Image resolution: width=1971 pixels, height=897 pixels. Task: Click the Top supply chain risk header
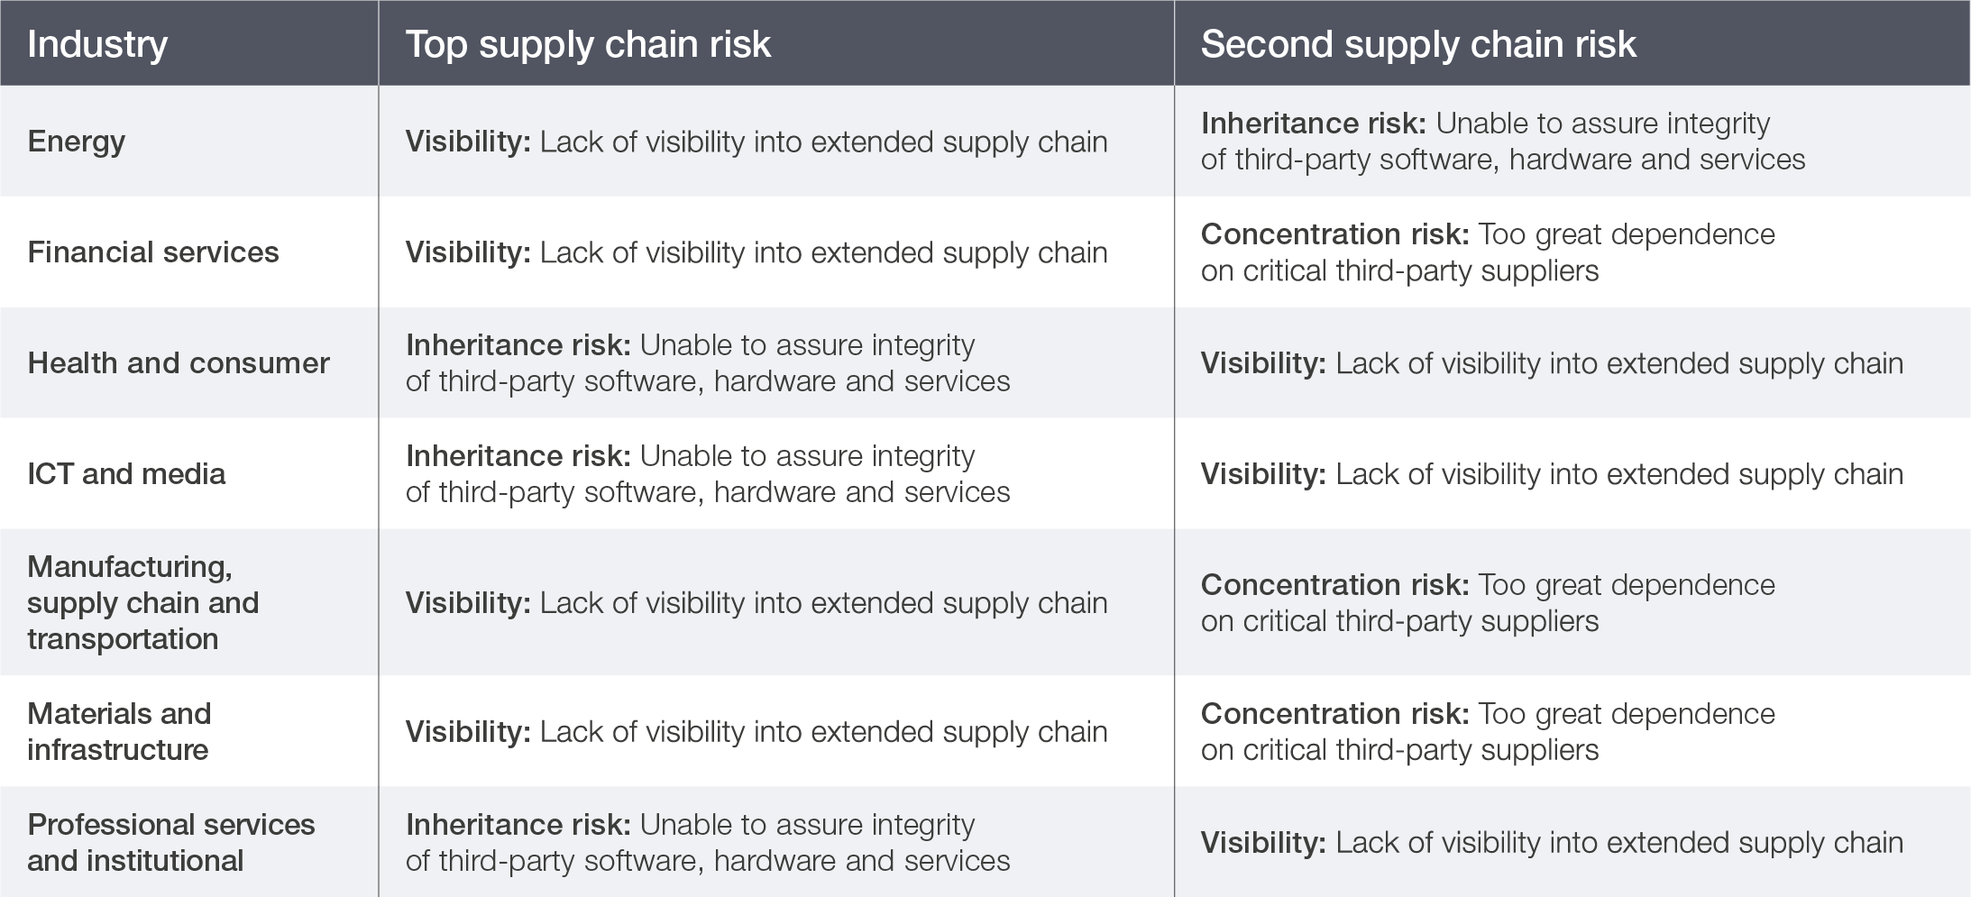tap(588, 44)
